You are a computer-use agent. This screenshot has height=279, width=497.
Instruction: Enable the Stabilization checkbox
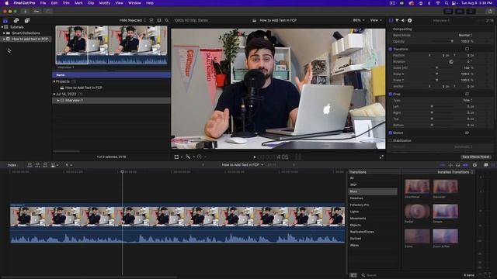391,140
